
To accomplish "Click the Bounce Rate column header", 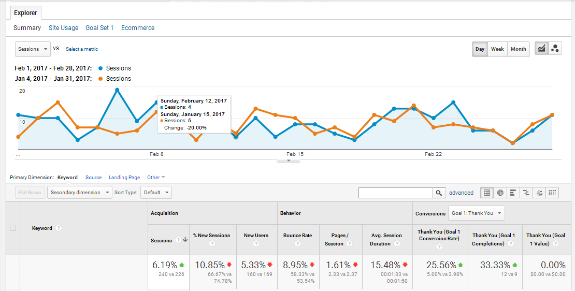I will (x=297, y=235).
